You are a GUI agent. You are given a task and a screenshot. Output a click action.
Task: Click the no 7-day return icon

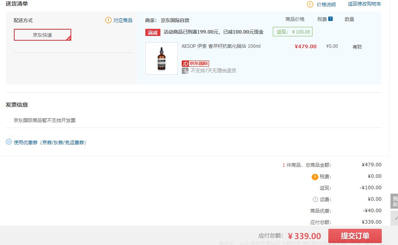[185, 71]
